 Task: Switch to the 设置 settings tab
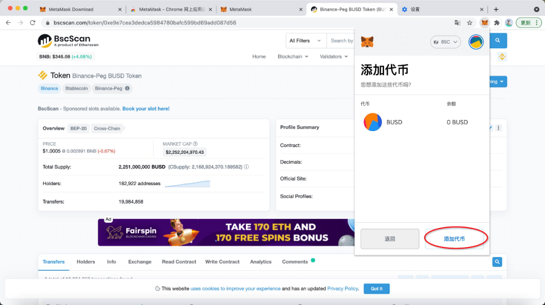tap(442, 10)
